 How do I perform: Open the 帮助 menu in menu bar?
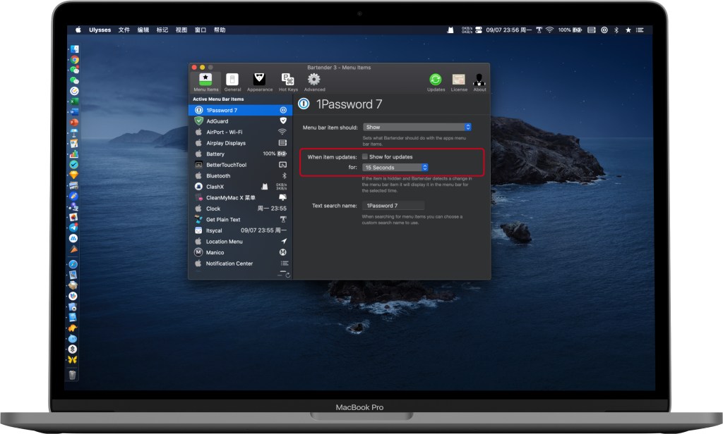[220, 30]
